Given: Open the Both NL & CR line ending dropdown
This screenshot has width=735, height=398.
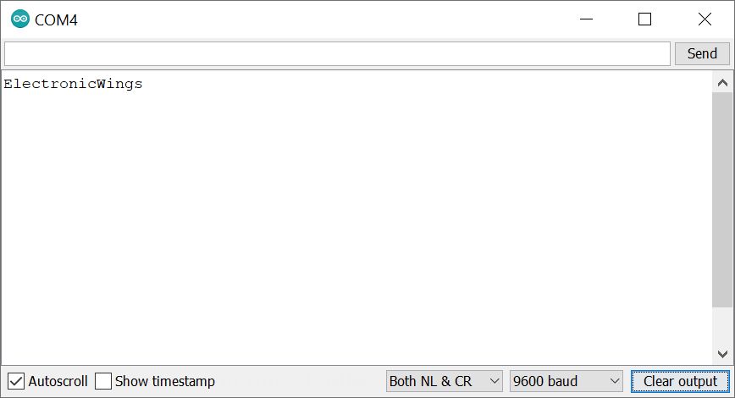Looking at the screenshot, I should tap(444, 381).
